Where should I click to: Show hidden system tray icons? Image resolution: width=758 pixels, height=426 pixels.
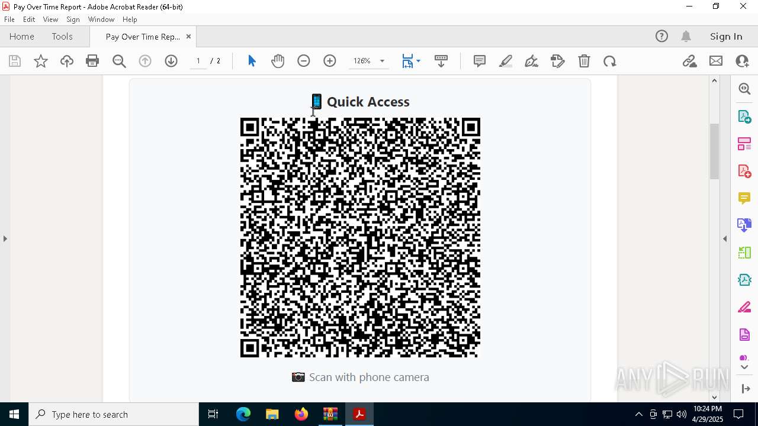pyautogui.click(x=638, y=414)
